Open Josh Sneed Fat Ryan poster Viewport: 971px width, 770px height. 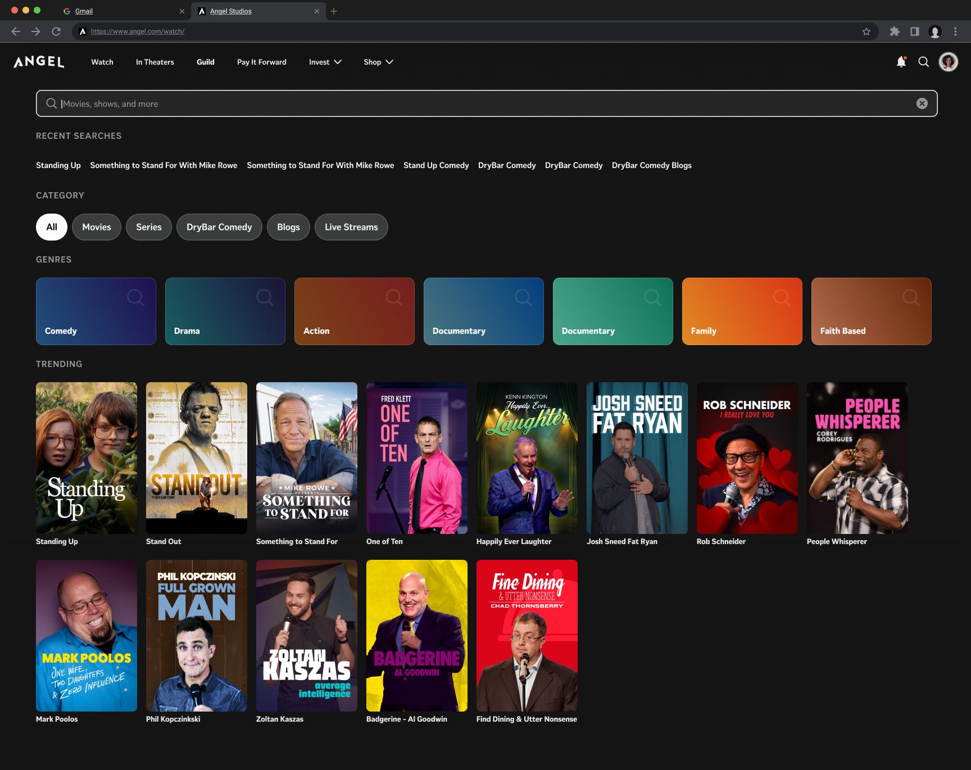click(x=637, y=458)
